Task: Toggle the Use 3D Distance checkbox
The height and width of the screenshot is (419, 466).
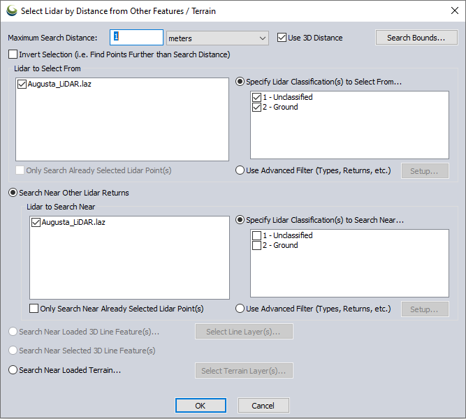Action: [x=282, y=38]
